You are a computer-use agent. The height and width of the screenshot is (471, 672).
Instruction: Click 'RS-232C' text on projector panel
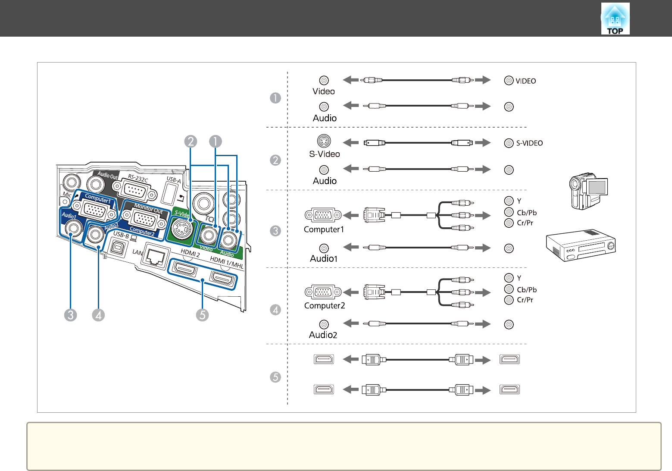(138, 177)
